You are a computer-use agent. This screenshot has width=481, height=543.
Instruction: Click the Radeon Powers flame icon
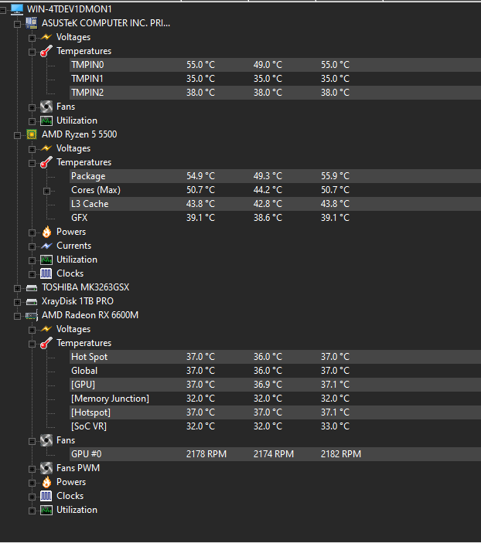(46, 482)
